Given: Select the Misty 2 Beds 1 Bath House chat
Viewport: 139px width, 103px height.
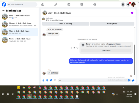Looking at the screenshot, I should click(19, 32).
